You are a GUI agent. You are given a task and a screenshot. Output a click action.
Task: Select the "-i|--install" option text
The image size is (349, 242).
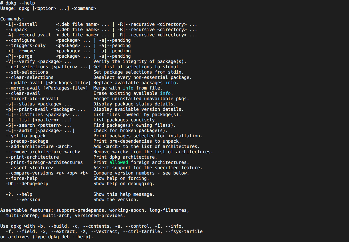click(22, 24)
